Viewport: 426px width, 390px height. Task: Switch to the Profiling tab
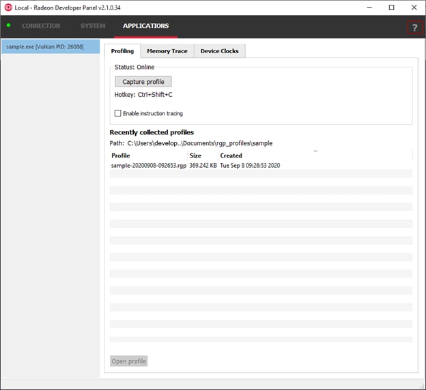(x=122, y=51)
